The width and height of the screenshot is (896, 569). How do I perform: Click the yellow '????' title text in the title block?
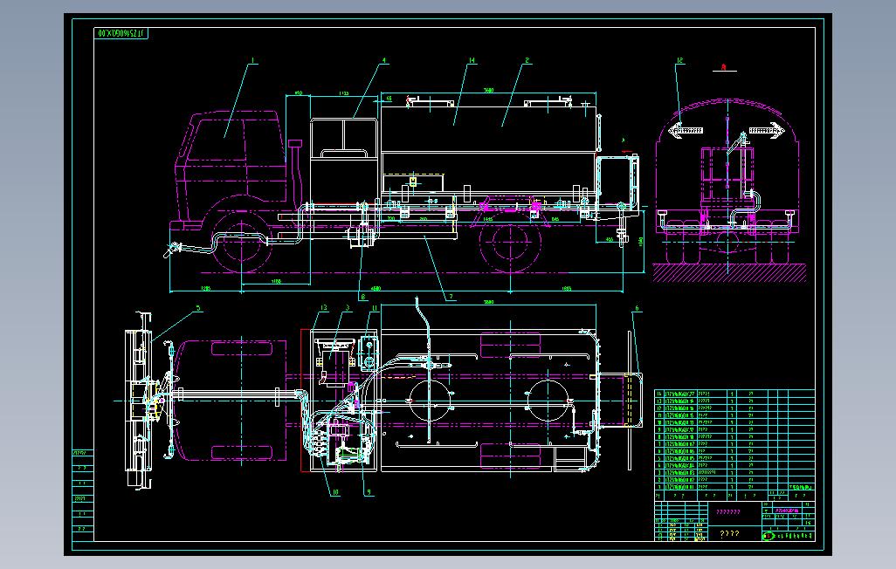coord(729,533)
